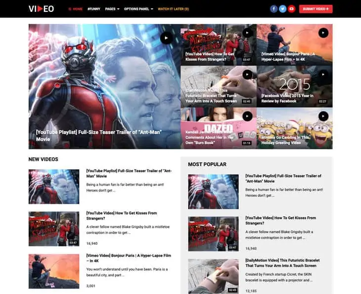Open Bonjour Paris thumbnail in New Videos

tap(54, 271)
